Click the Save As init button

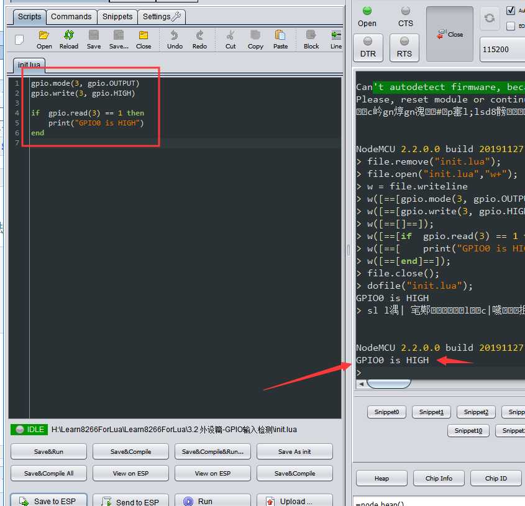(294, 451)
